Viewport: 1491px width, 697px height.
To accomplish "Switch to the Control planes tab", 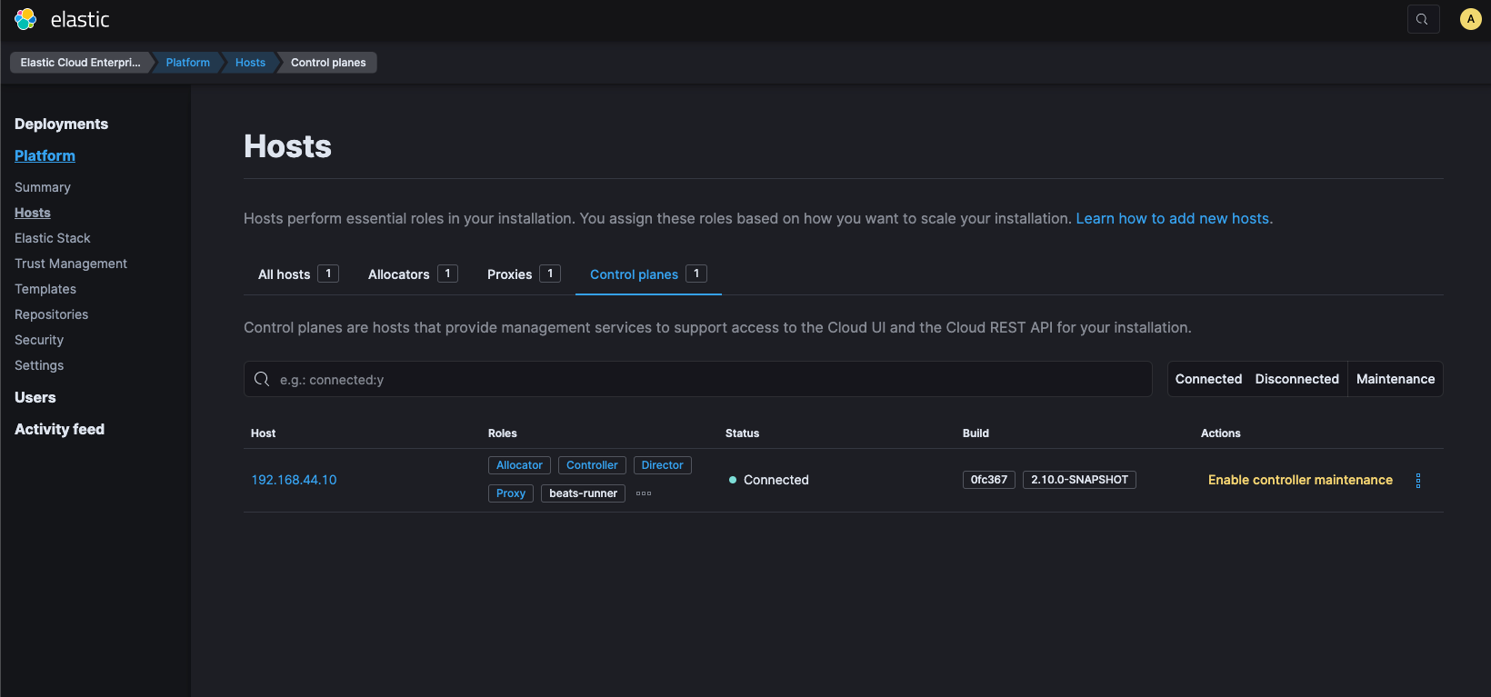I will tap(648, 274).
